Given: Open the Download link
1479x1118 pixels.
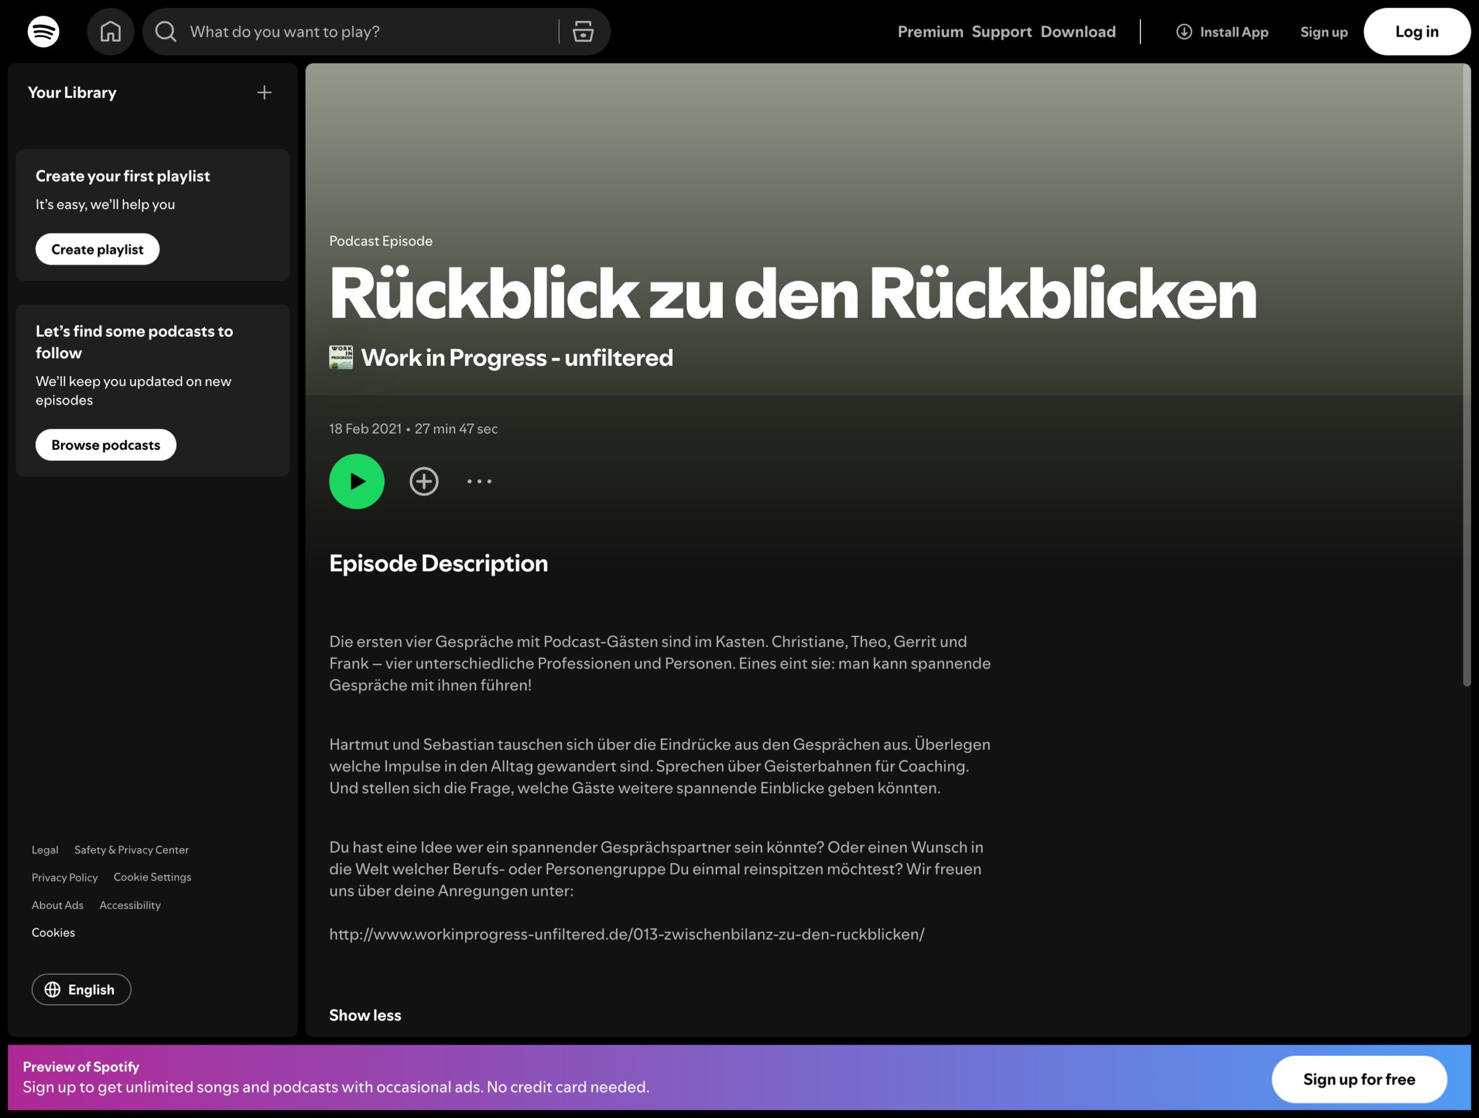Looking at the screenshot, I should pos(1078,31).
